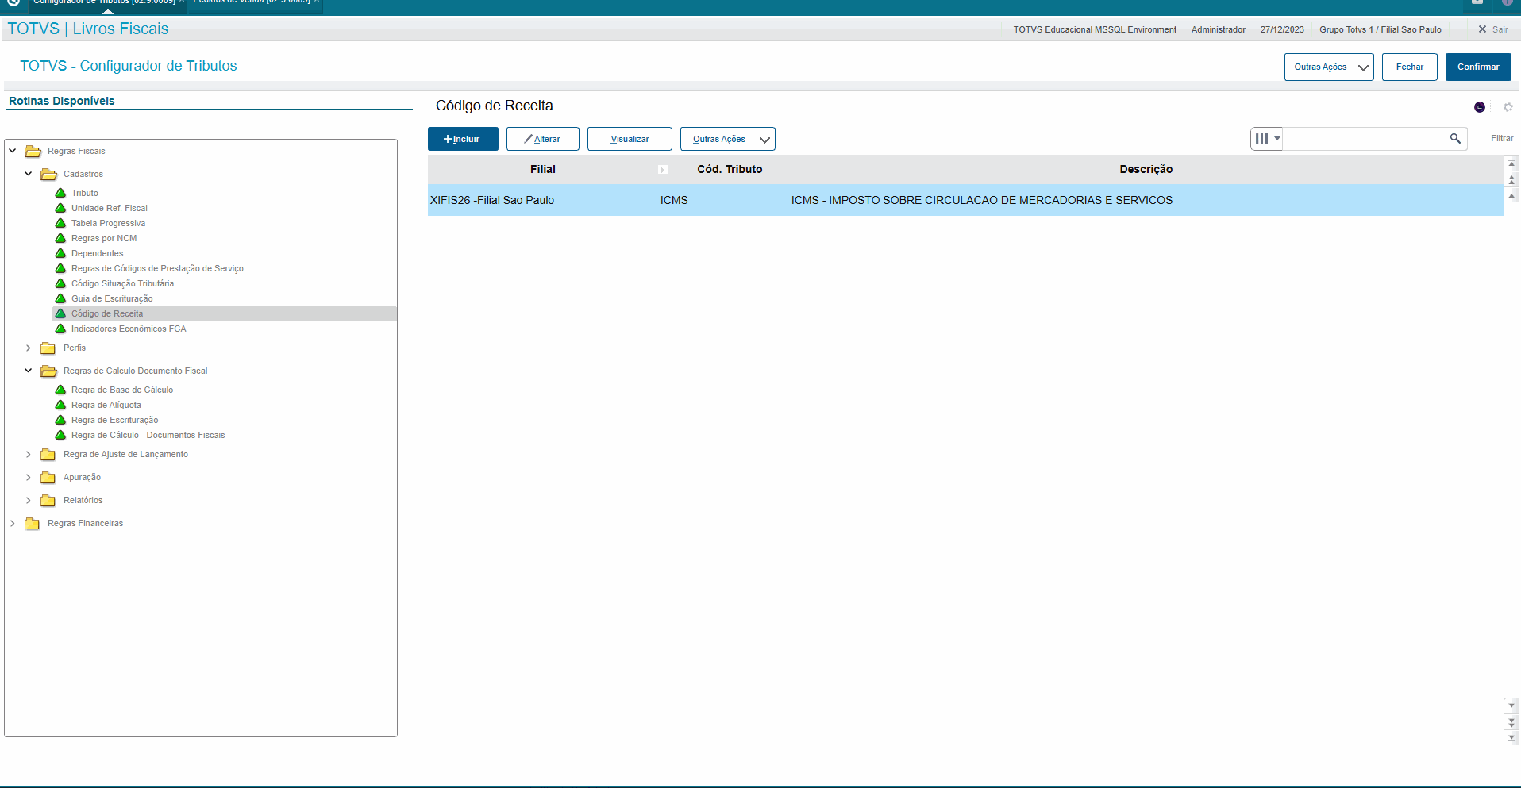Open Guia de Escrituração routine

point(112,298)
